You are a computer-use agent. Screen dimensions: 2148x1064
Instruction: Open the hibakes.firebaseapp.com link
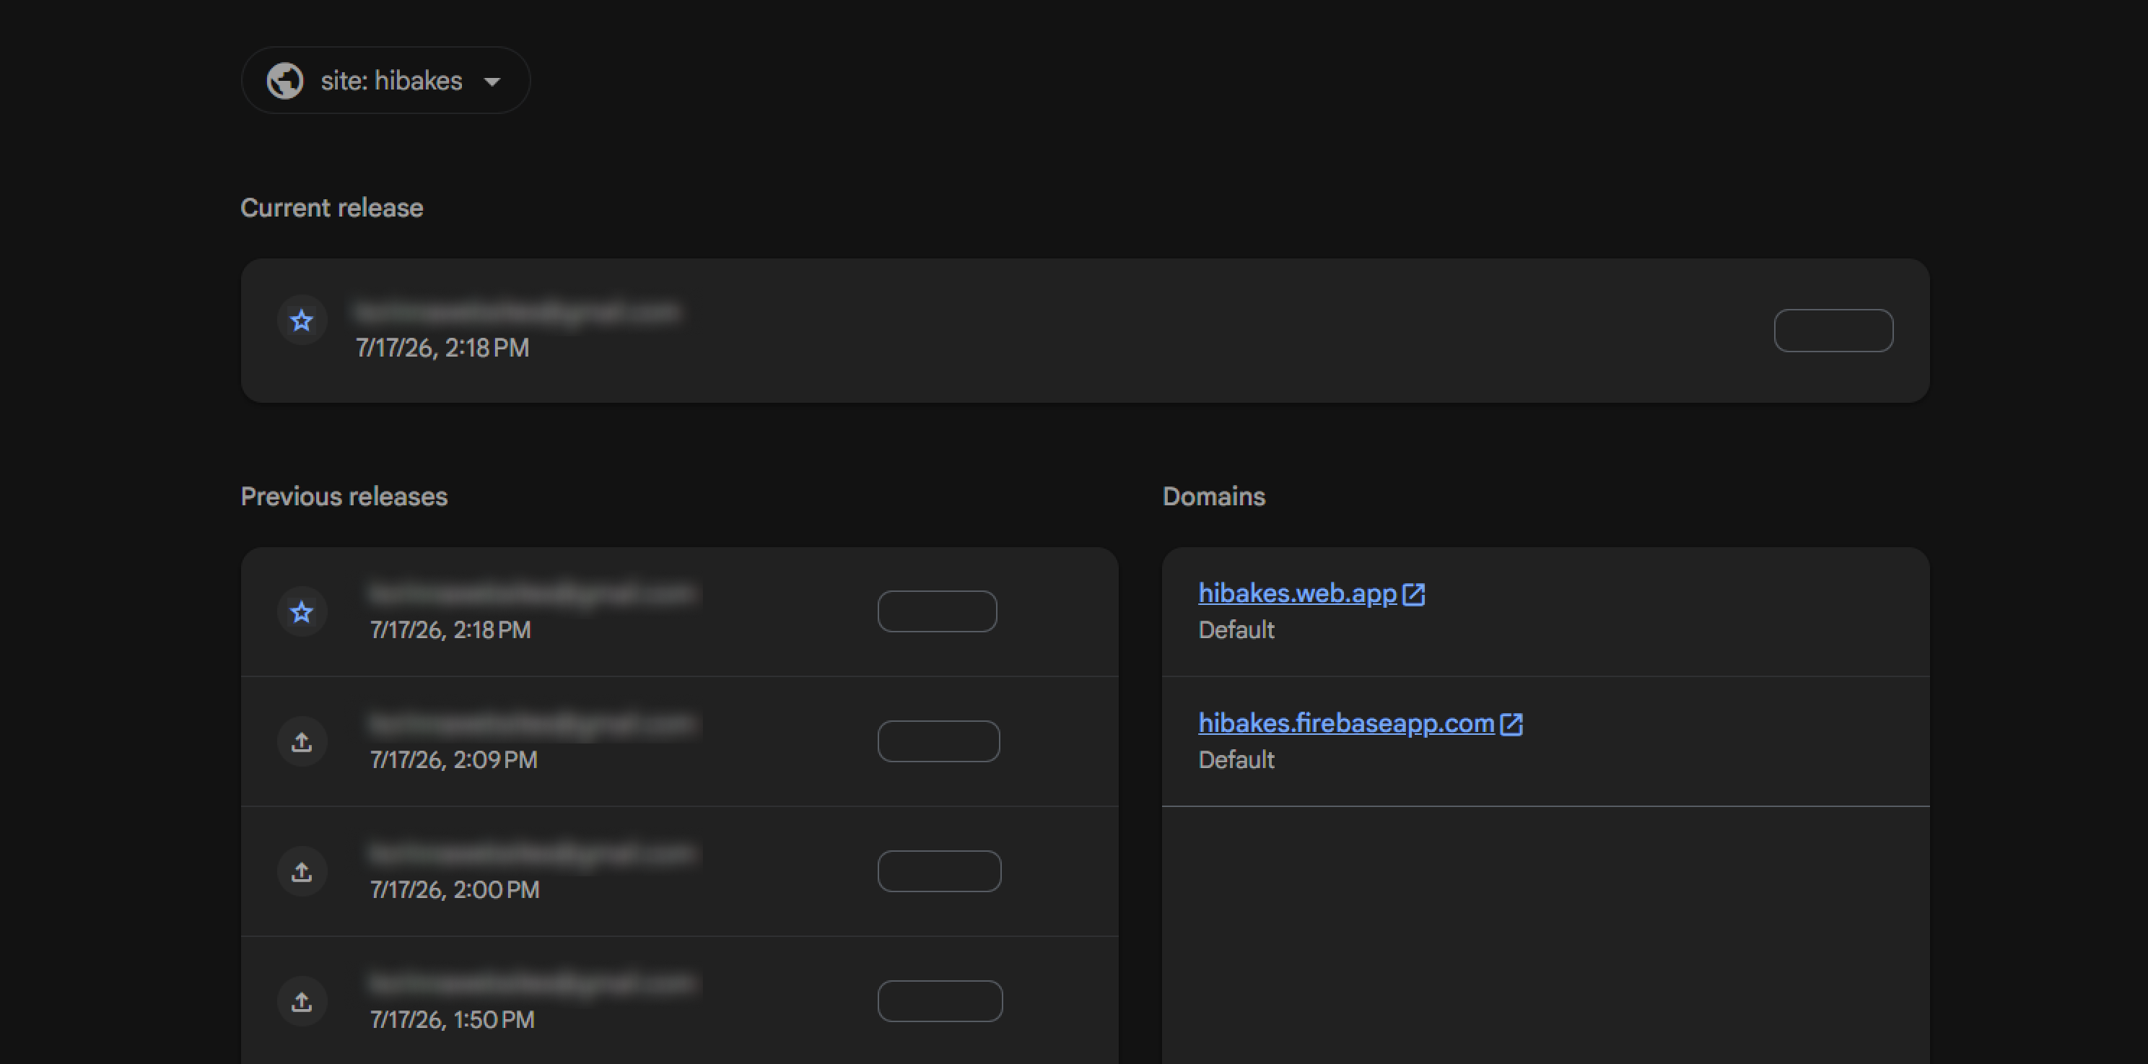point(1347,723)
